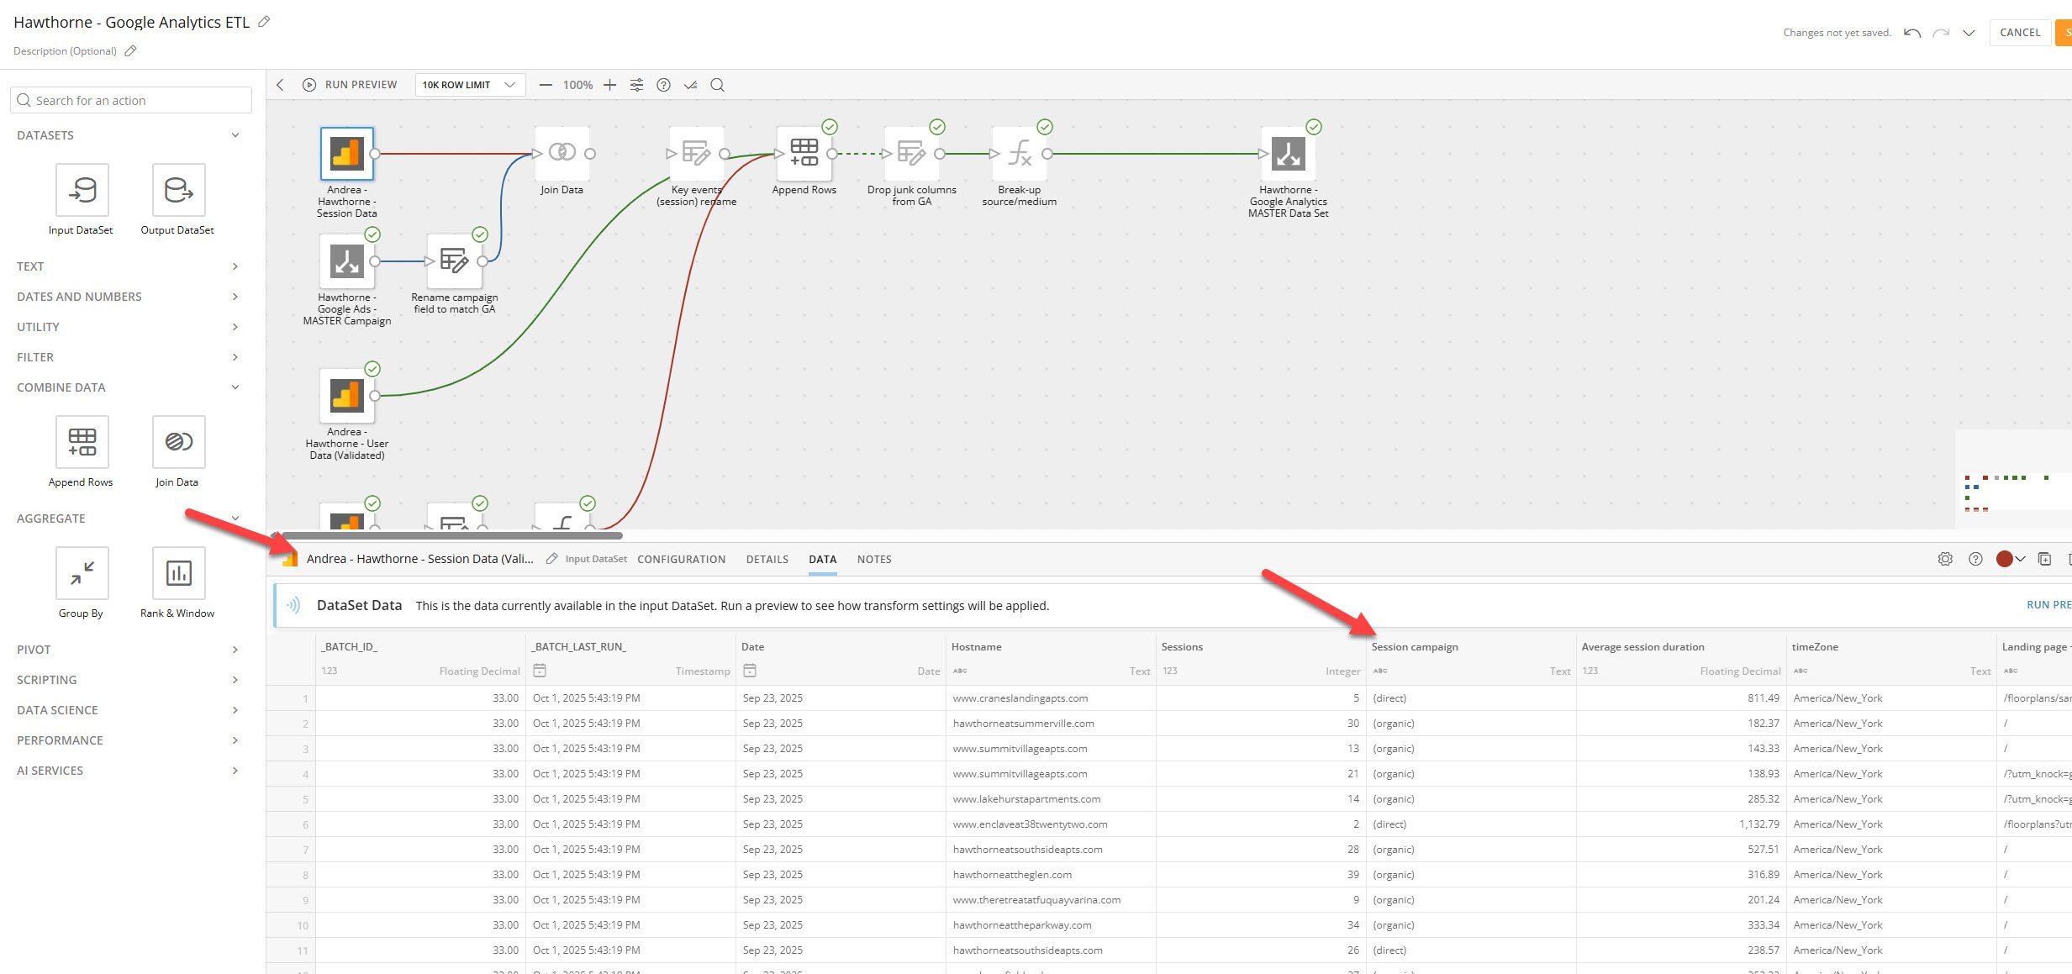Expand the DATA SCIENCE section
This screenshot has height=974, width=2072.
tap(128, 710)
